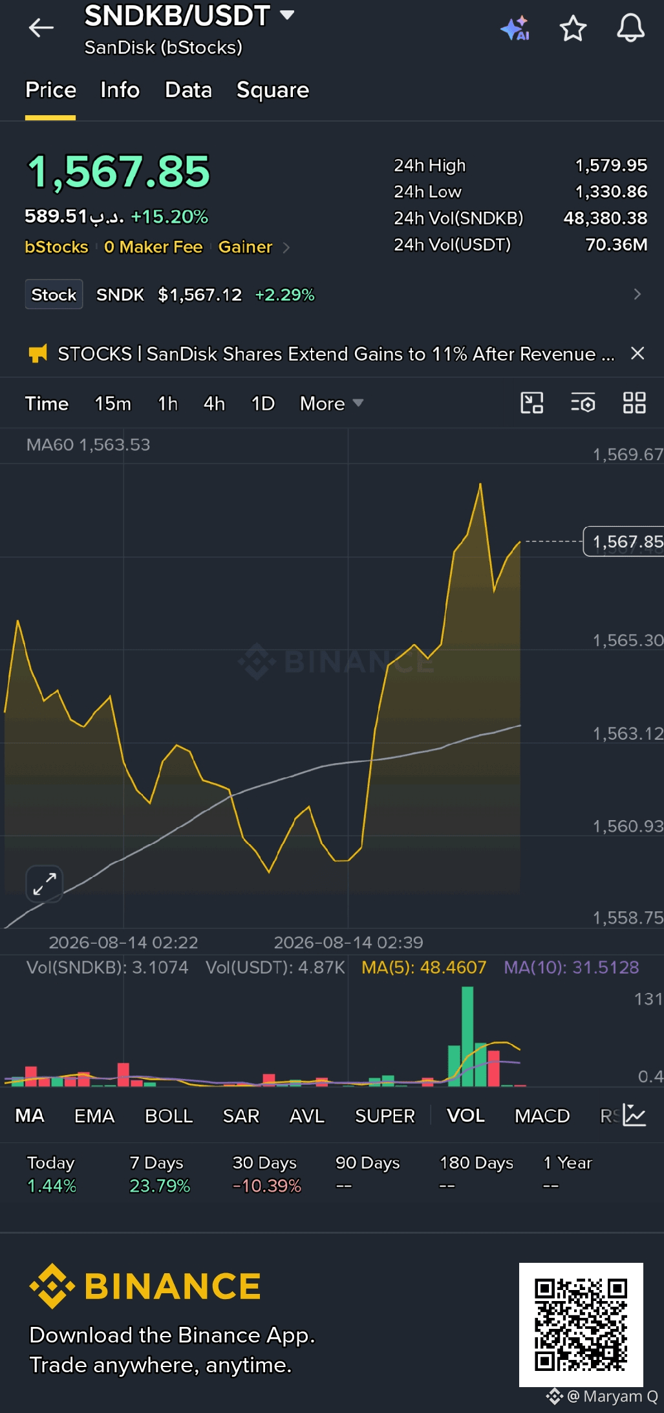664x1413 pixels.
Task: Add SNDKB/USDT to favorites star
Action: tap(573, 28)
